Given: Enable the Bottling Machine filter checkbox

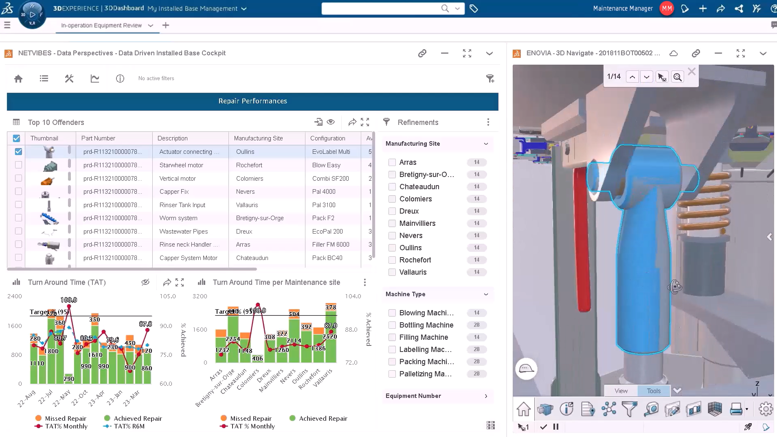Looking at the screenshot, I should pos(392,325).
